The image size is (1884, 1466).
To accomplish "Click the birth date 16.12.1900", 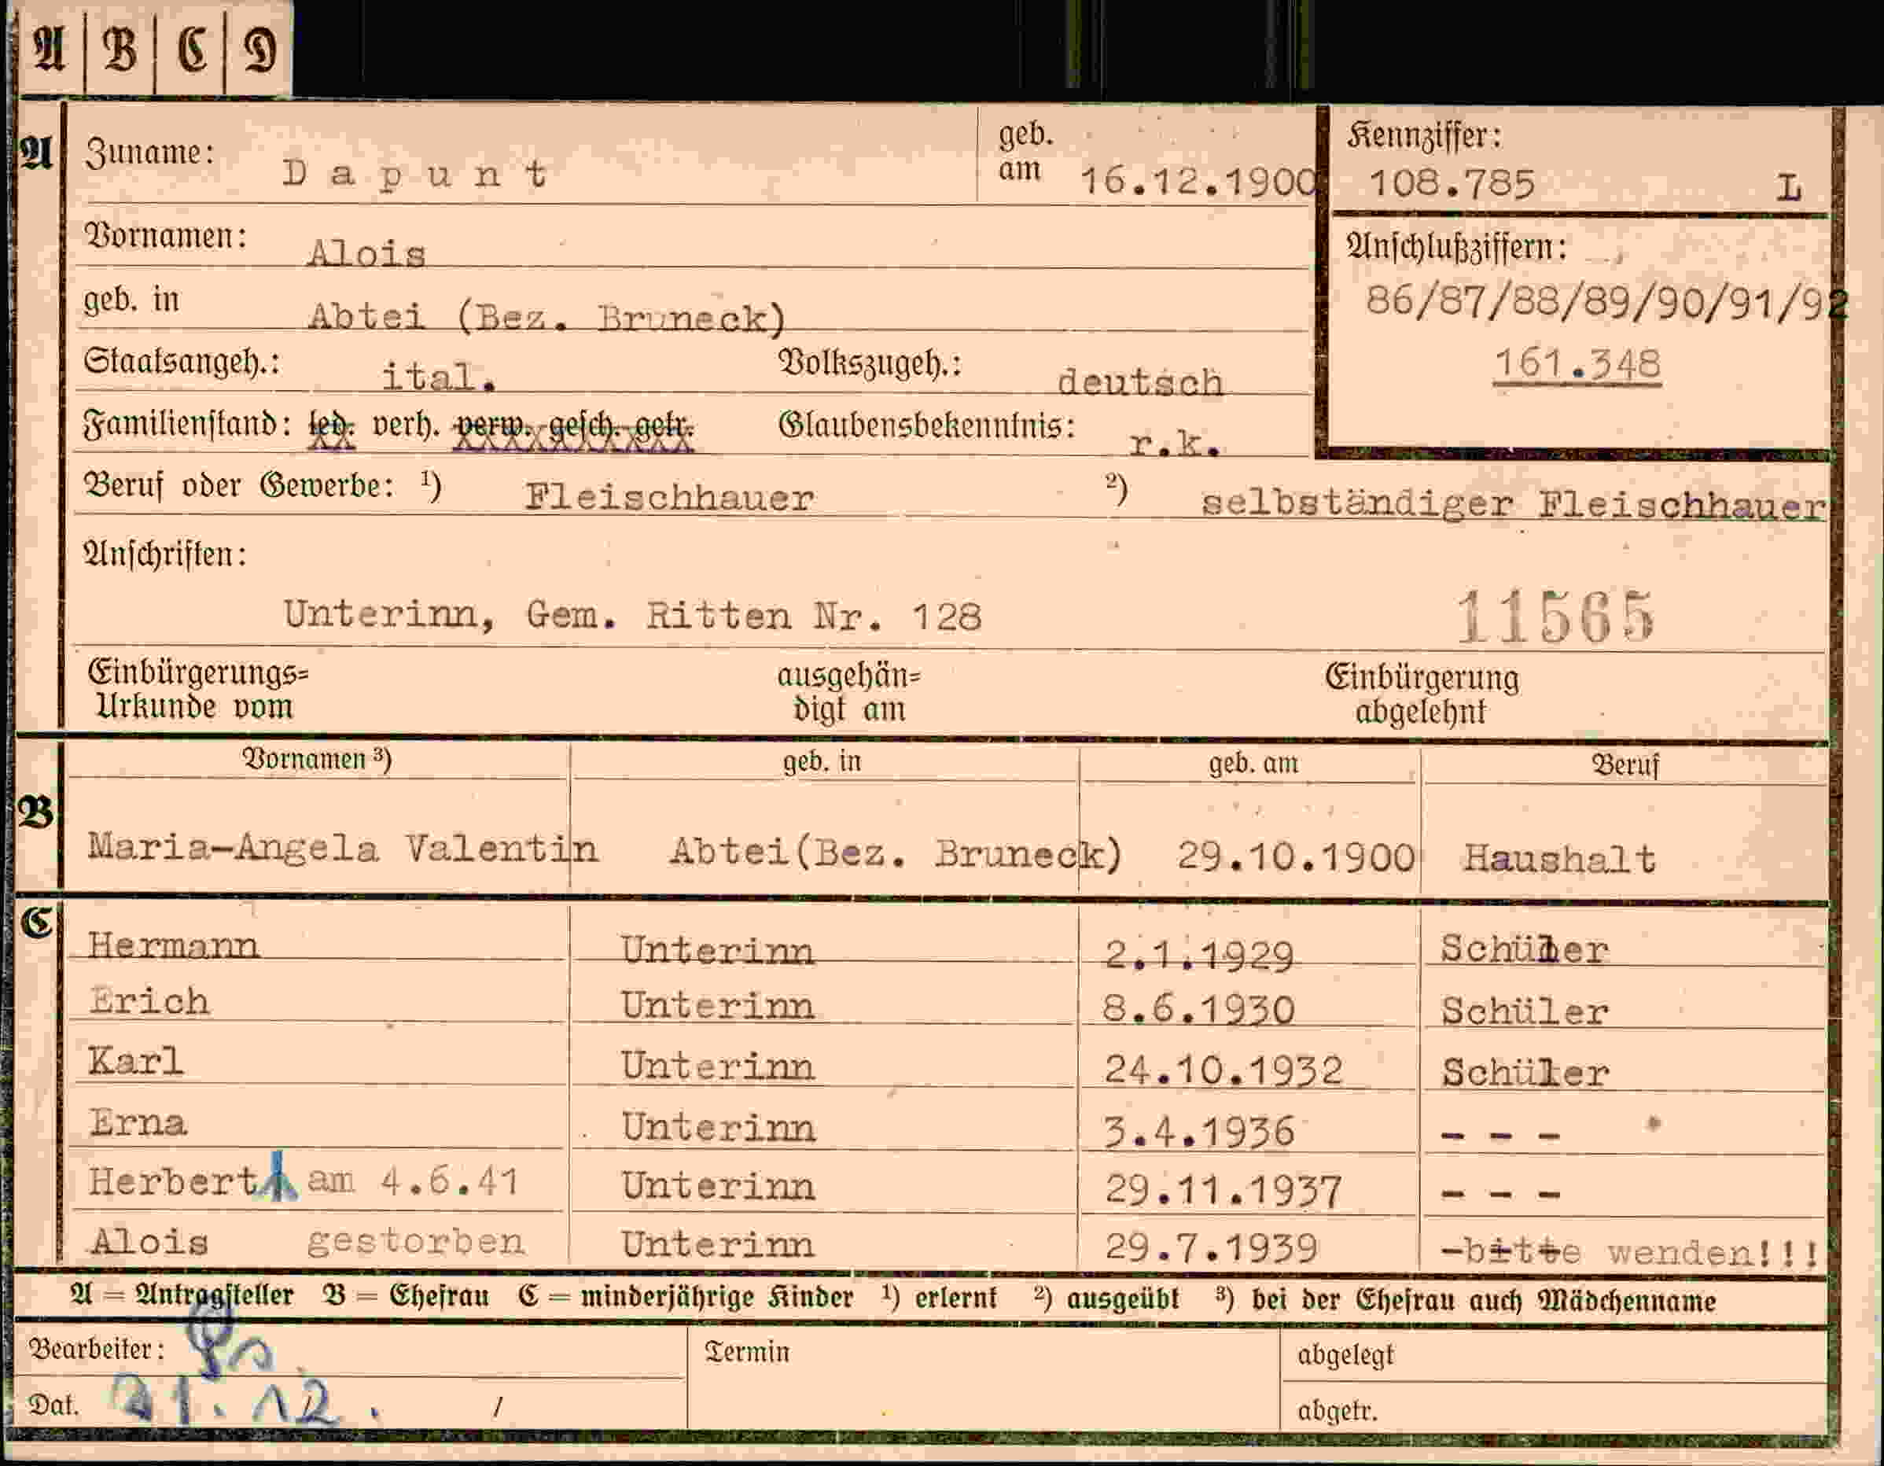I will (1198, 181).
